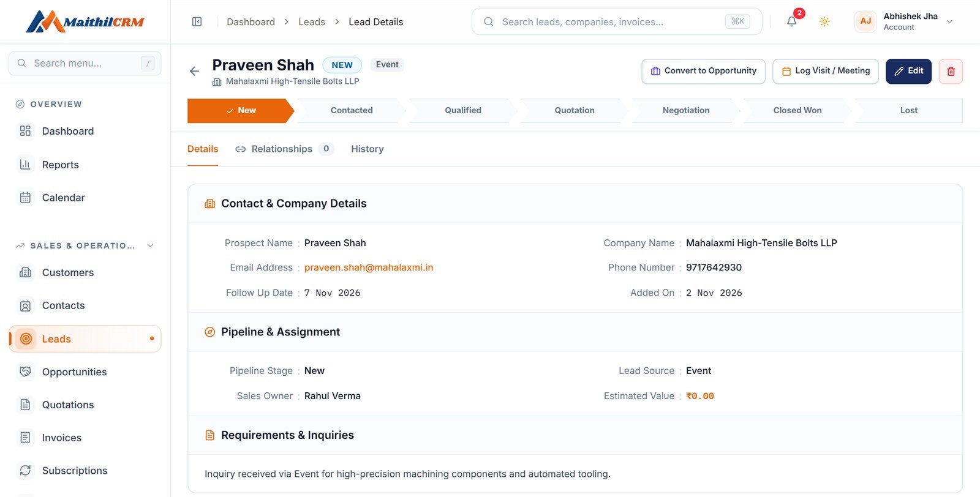Open Subscriptions in the sidebar

[x=85, y=471]
